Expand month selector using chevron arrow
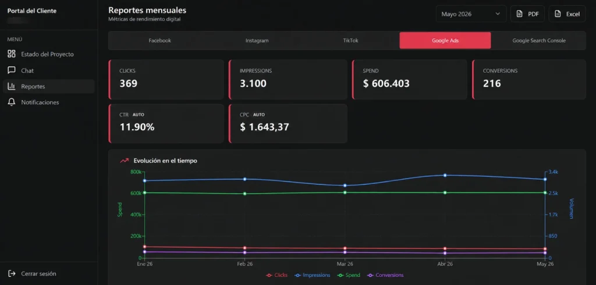596x285 pixels. point(498,14)
